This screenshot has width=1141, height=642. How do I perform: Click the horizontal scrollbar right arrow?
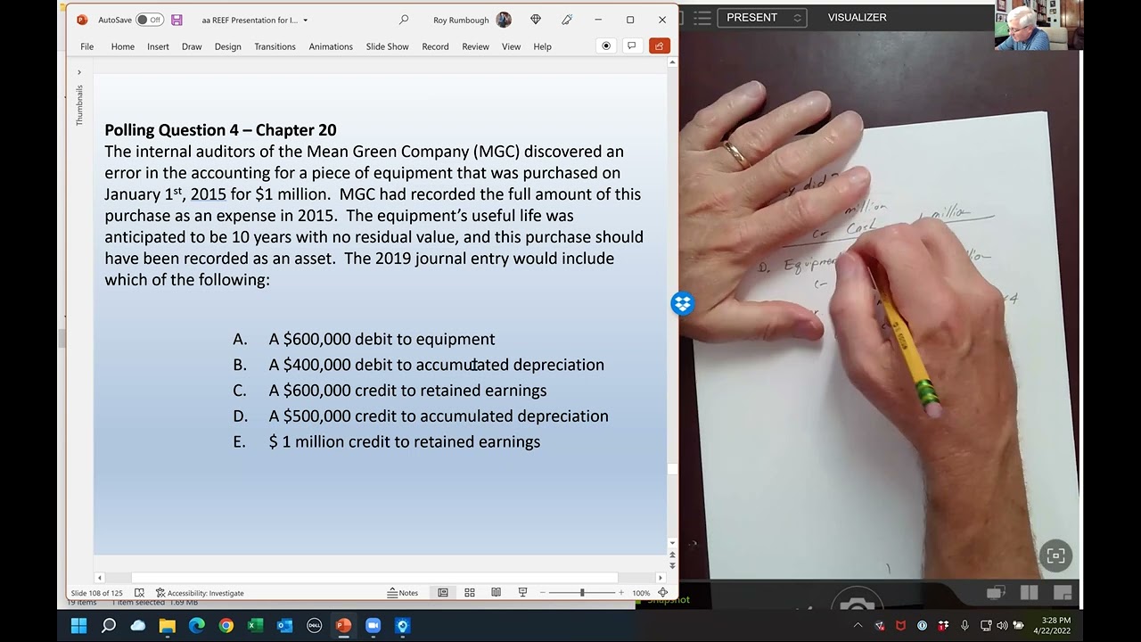[x=660, y=578]
